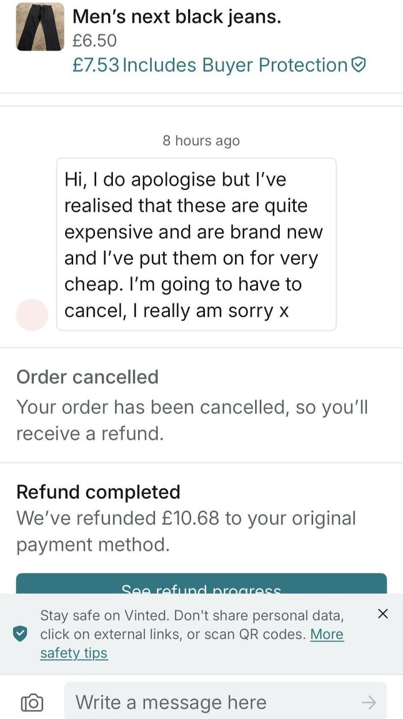This screenshot has width=403, height=719.
Task: Click the Order cancelled heading
Action: pyautogui.click(x=88, y=377)
